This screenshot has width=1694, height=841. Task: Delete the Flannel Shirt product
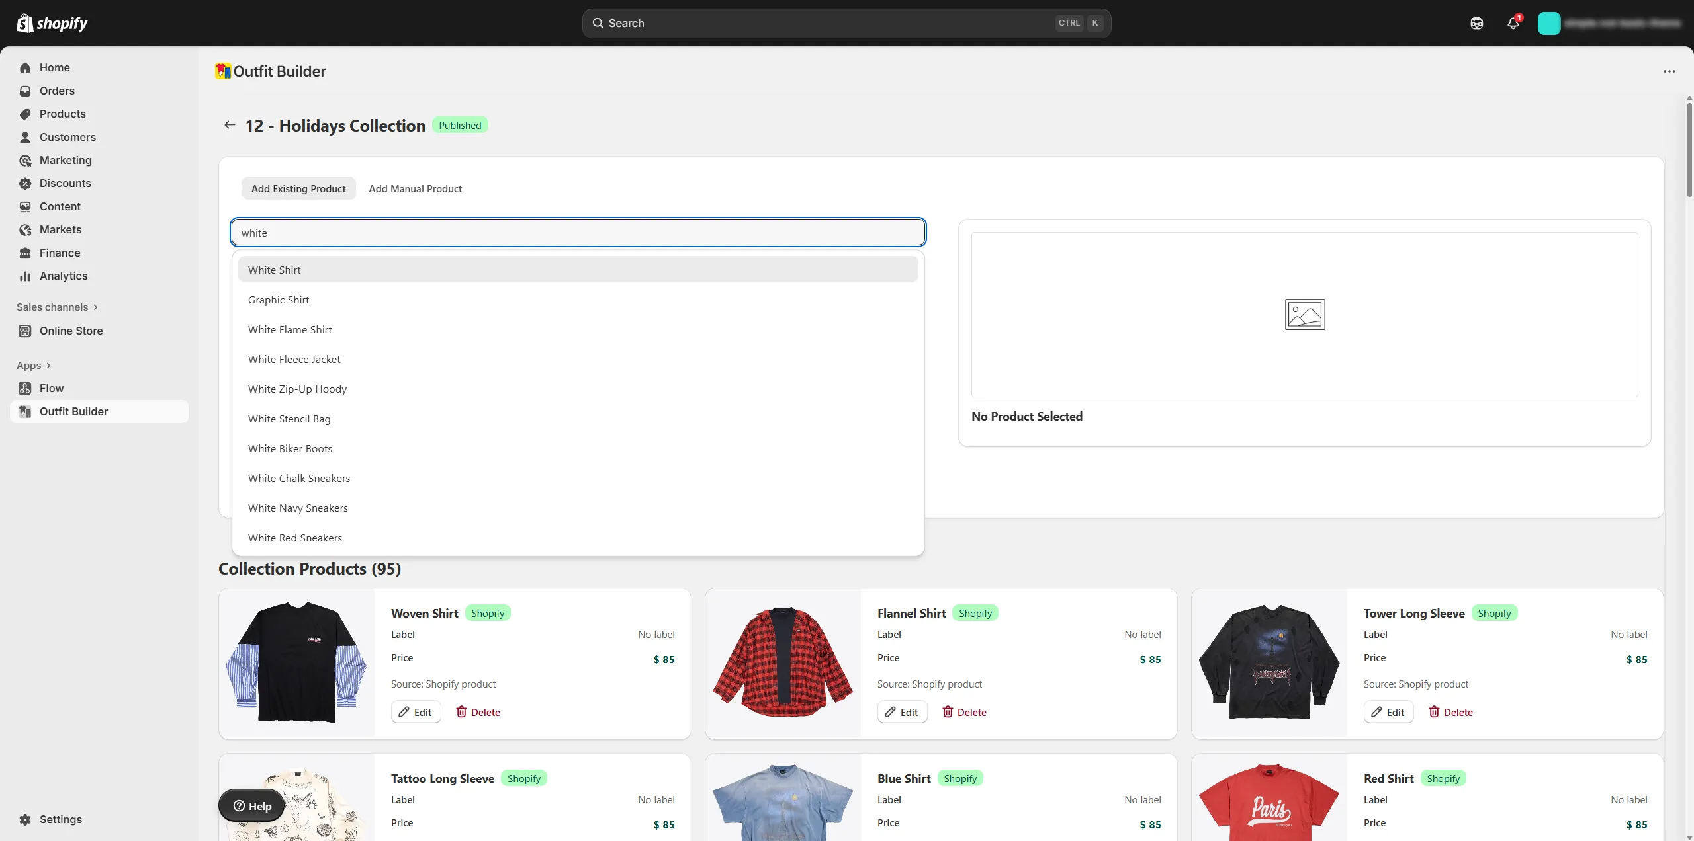[x=964, y=712]
